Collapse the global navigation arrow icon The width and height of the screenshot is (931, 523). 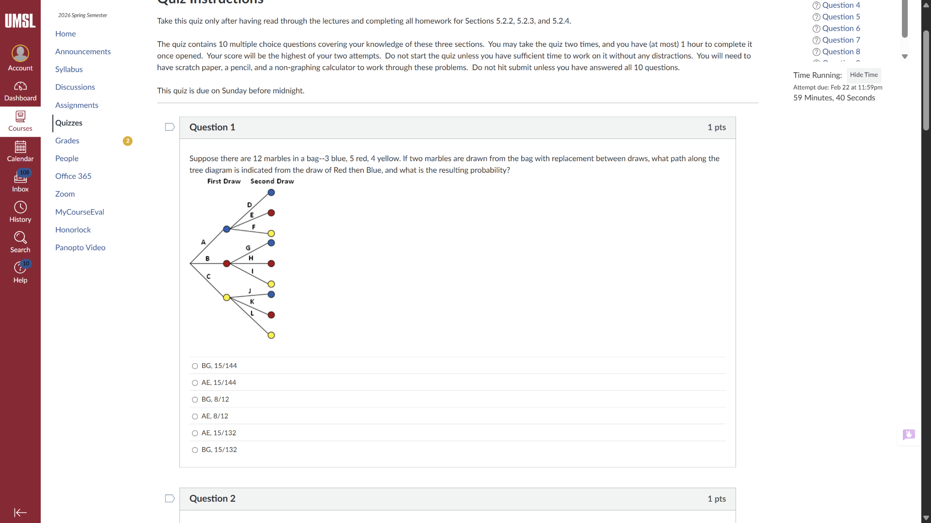click(x=20, y=512)
